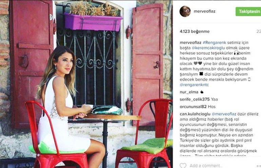Click the Takiptesin following button
The height and width of the screenshot is (168, 261).
point(248,11)
